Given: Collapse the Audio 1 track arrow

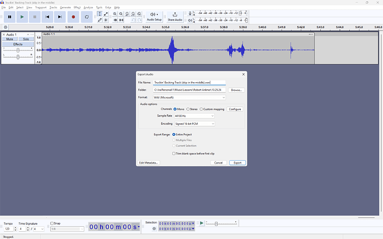Looking at the screenshot, I should [x=28, y=35].
